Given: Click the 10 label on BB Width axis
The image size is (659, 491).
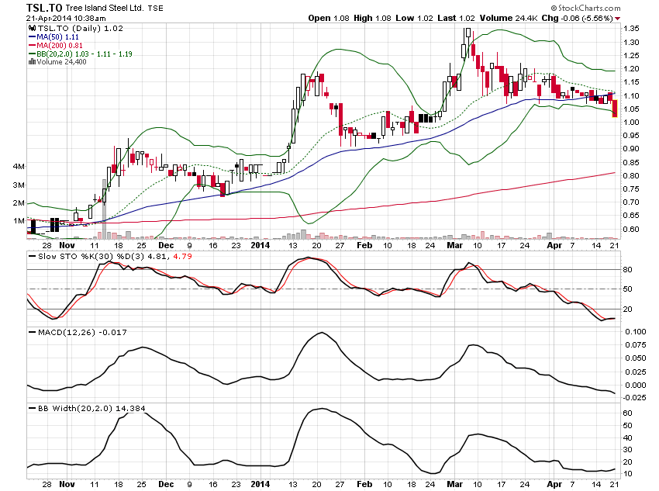Looking at the screenshot, I should click(627, 474).
